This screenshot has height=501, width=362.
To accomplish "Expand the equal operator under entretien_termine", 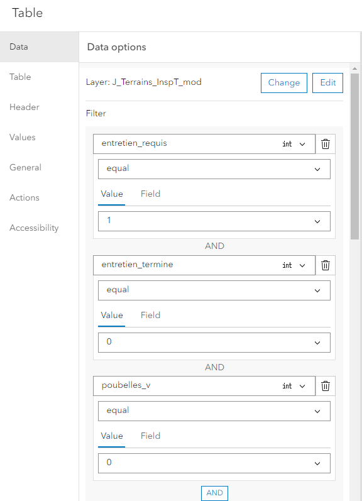I will tap(214, 290).
